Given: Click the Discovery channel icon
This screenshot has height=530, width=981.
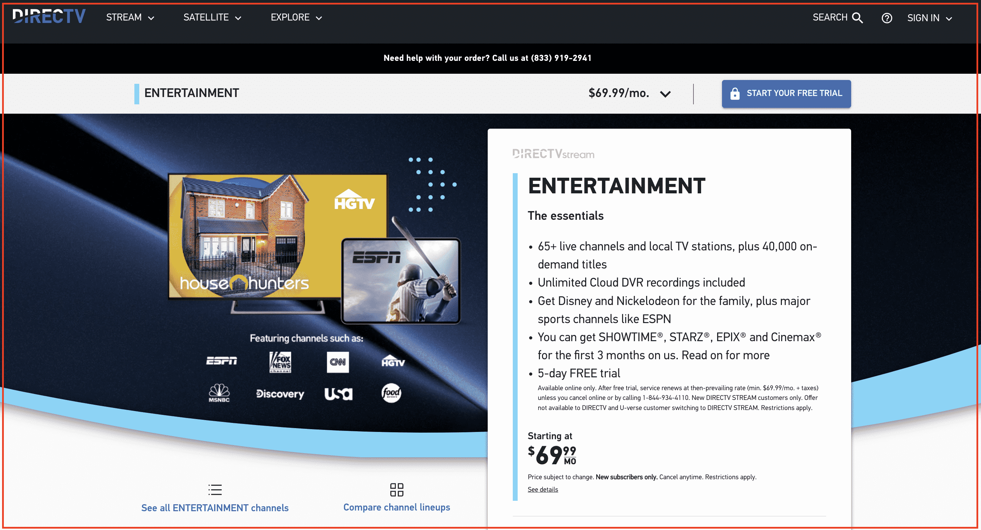Looking at the screenshot, I should click(x=280, y=392).
